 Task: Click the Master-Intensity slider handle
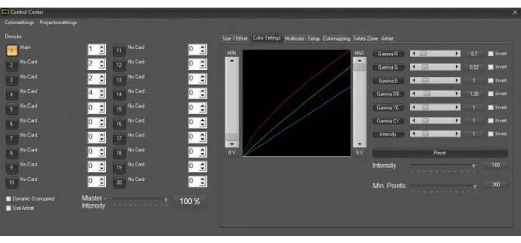[166, 200]
